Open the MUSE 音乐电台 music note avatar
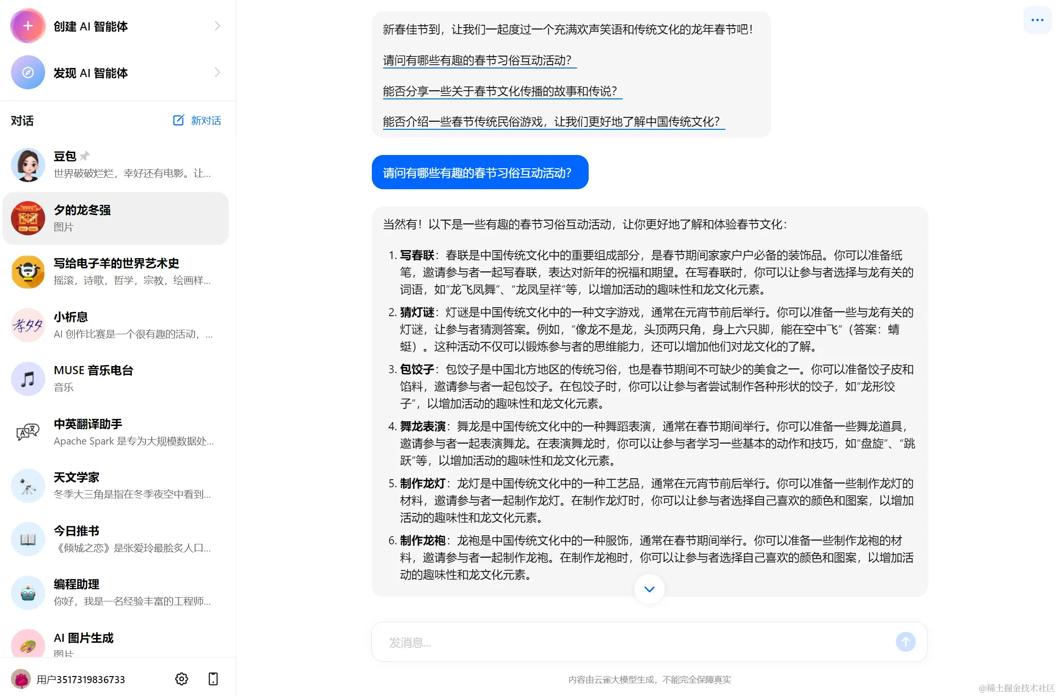1058x696 pixels. [28, 379]
